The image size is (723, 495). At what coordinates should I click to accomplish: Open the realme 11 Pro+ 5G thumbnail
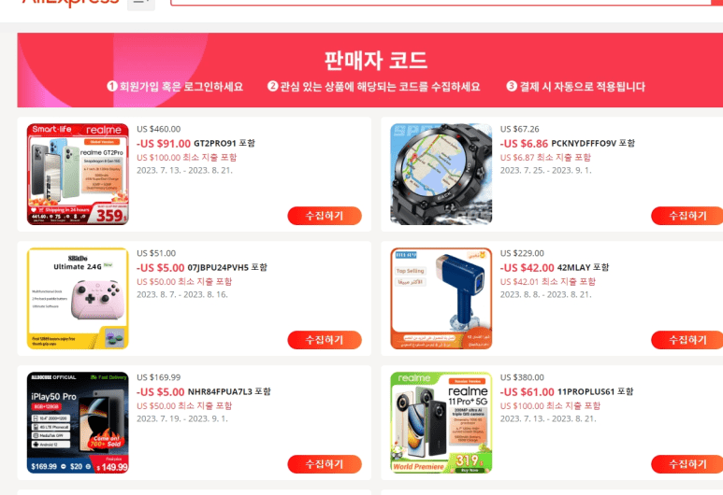point(441,423)
